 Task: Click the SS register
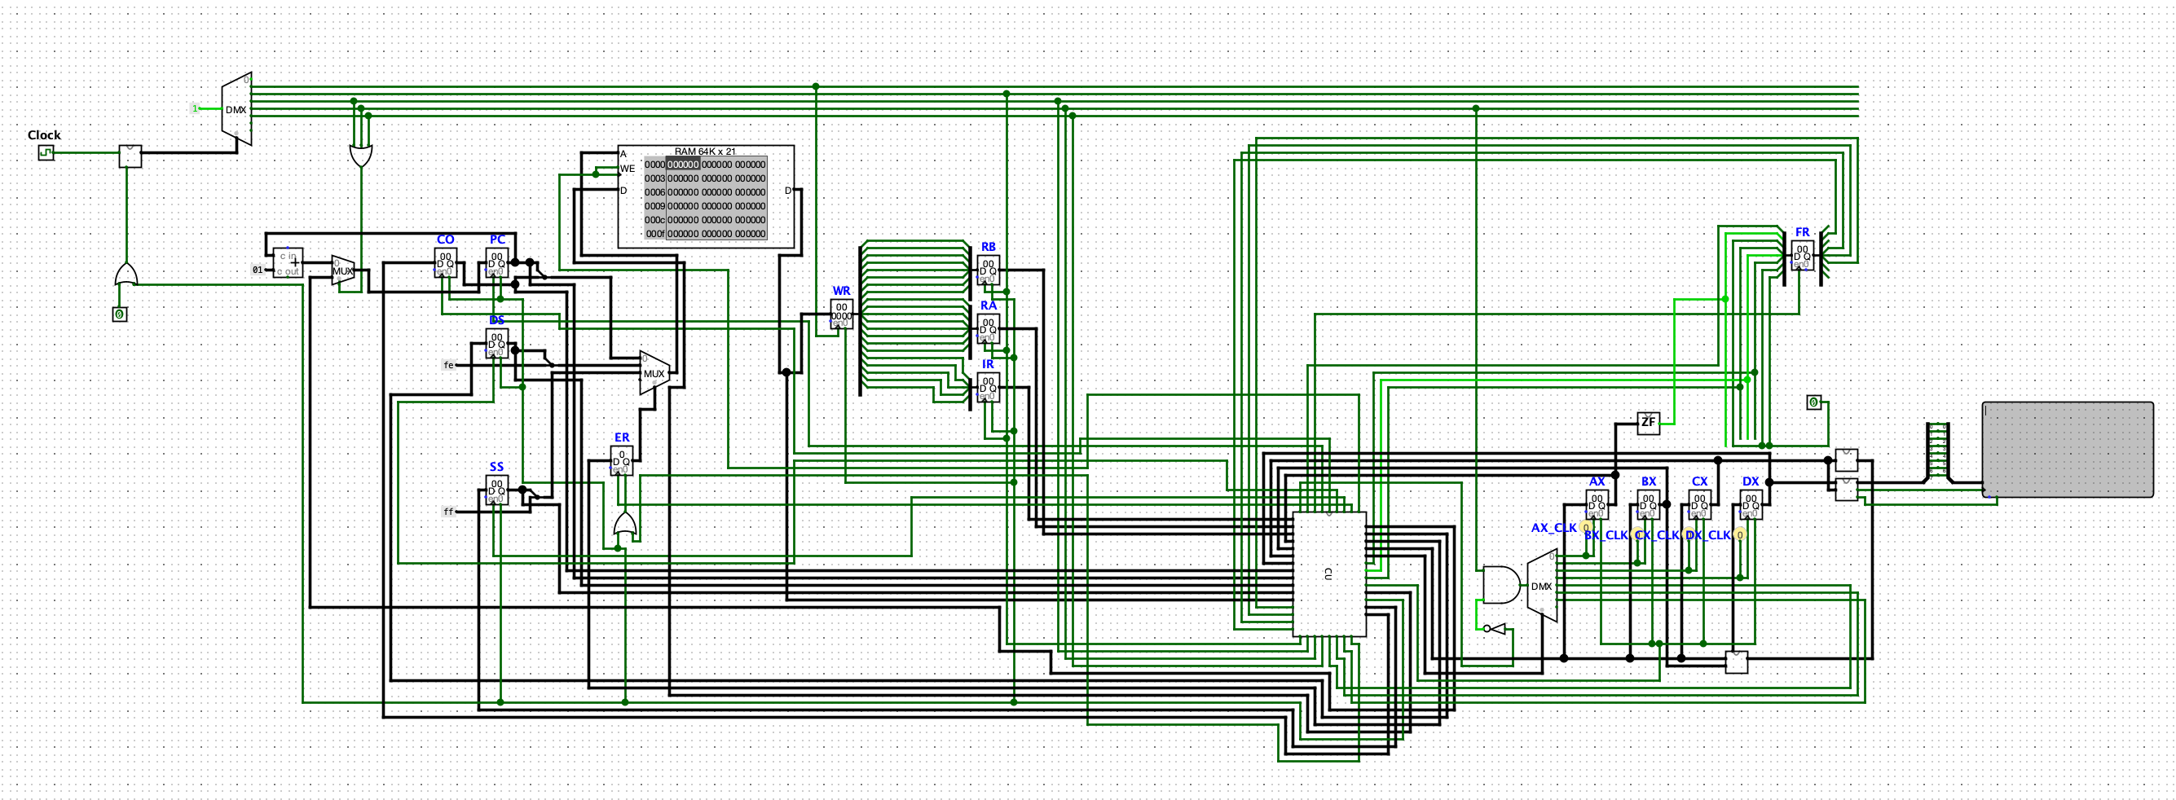tap(496, 490)
